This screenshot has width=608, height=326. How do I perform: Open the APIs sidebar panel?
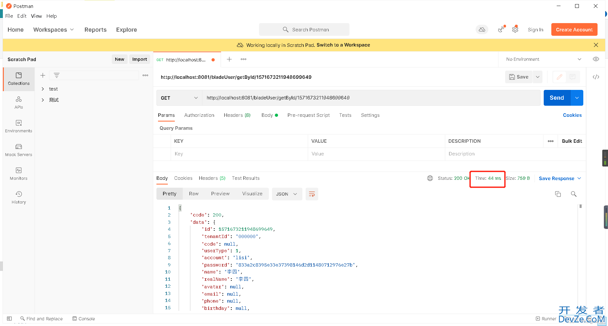pyautogui.click(x=19, y=103)
